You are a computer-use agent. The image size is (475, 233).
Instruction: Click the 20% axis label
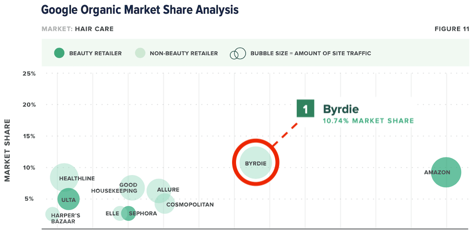pyautogui.click(x=29, y=105)
